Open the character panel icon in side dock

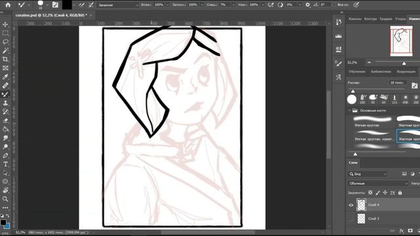pos(339,77)
